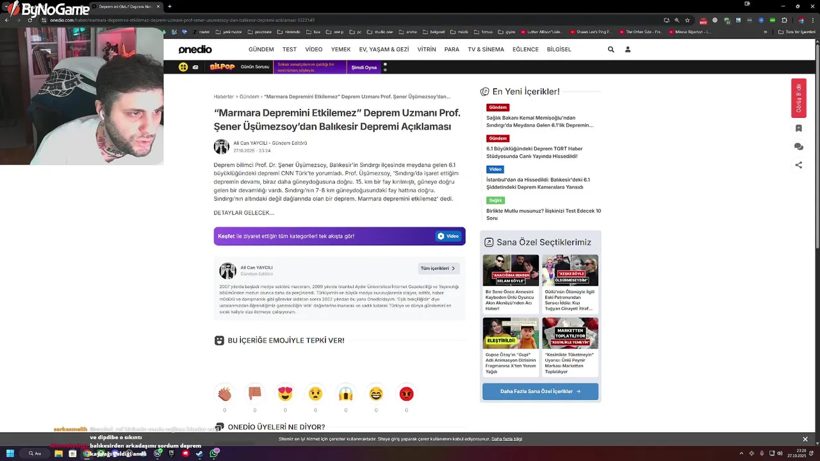React with the sad worried emoji
The width and height of the screenshot is (820, 461).
point(315,393)
